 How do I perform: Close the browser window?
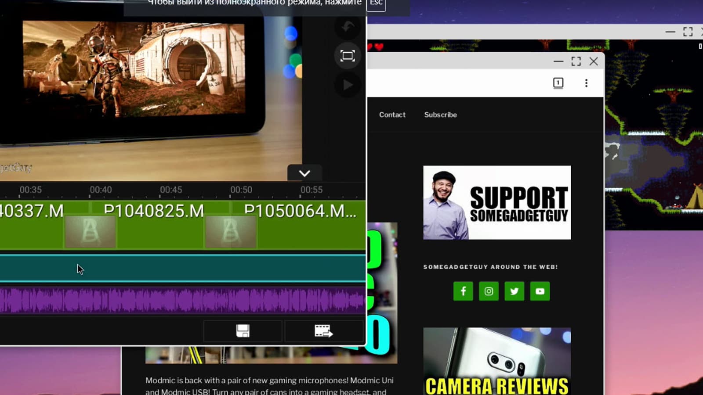pos(594,61)
